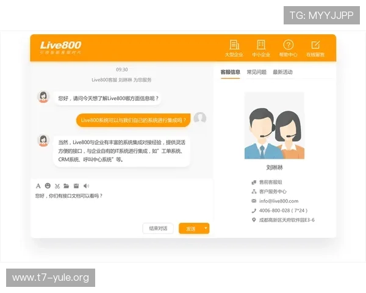Screen dimensions: 366x293
Task: Click agent avatar beside integration answer
Action: (43, 140)
